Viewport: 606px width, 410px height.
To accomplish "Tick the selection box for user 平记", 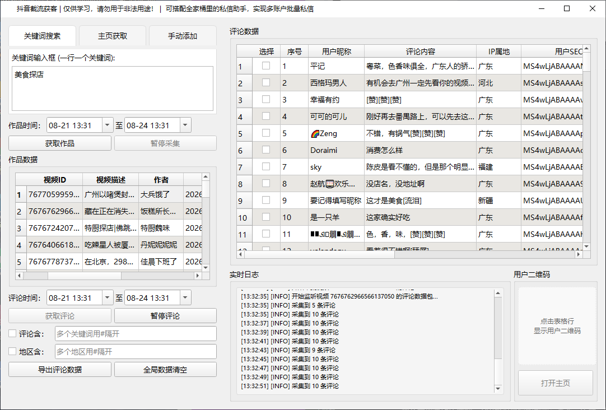I will tap(266, 66).
